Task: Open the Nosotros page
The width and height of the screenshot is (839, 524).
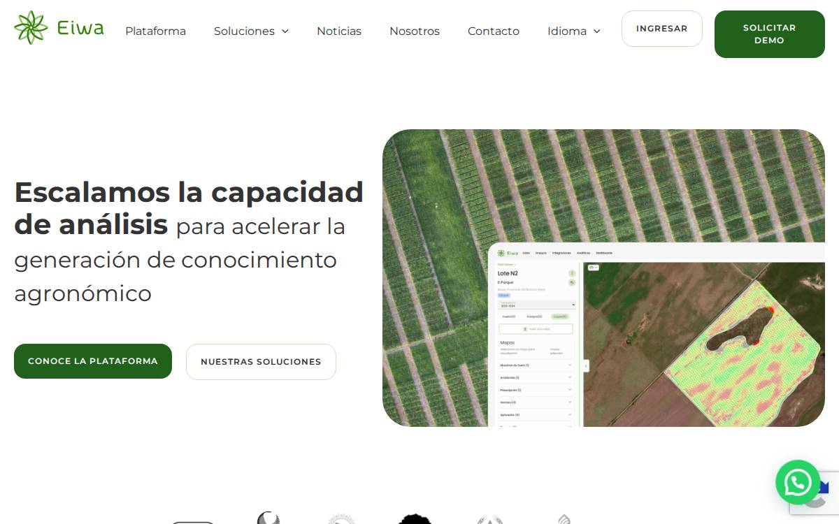Action: coord(415,31)
